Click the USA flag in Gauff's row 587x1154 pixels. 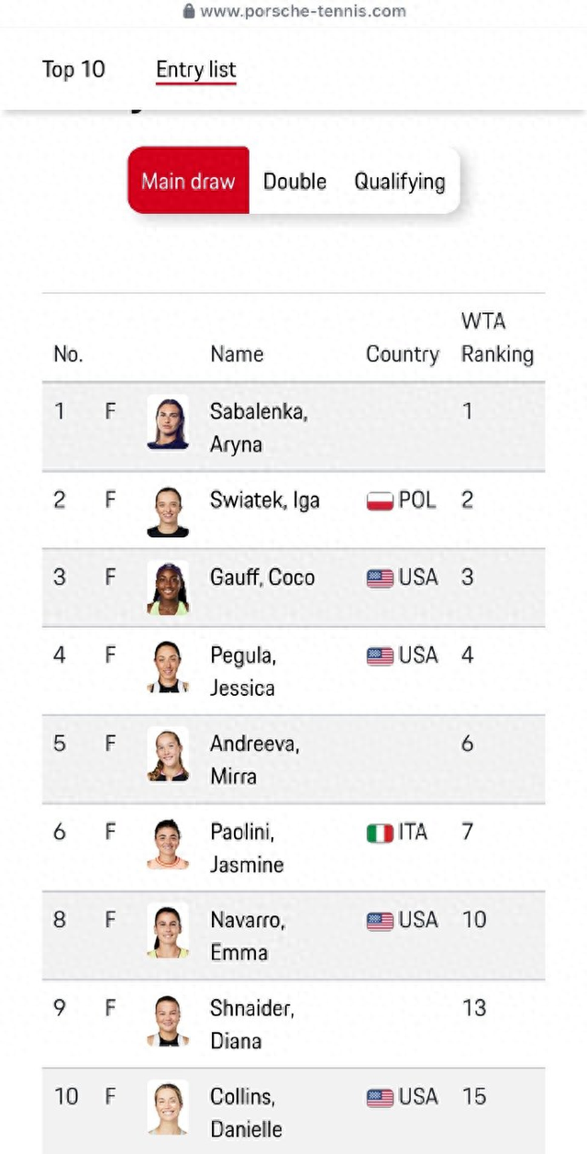point(380,578)
